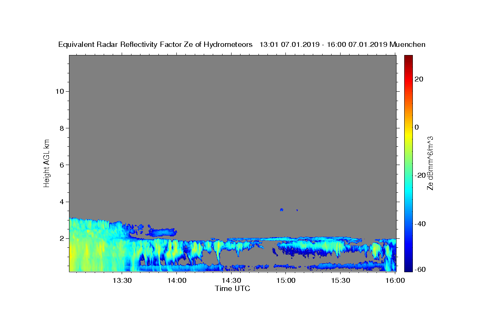Click the plot title 'Equivalent Radar Reflectivity Factor Ze of Hydrometeors'
This screenshot has height=326, width=490.
[x=156, y=45]
